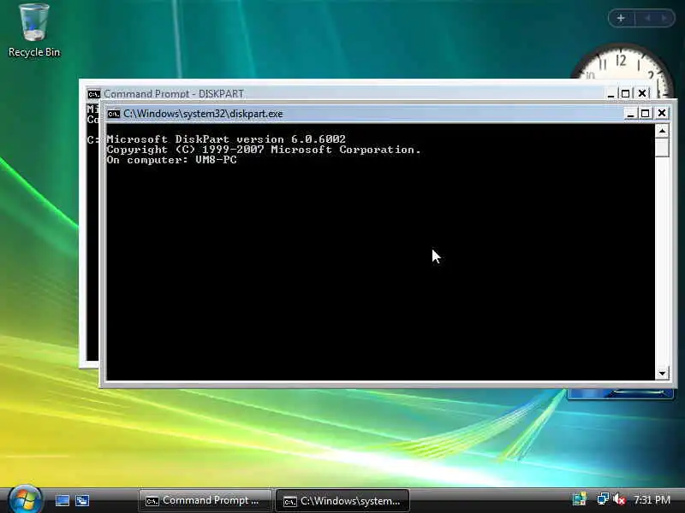Open the Command Prompt - DISKPART window icon menu
Image resolution: width=685 pixels, height=513 pixels.
(93, 94)
